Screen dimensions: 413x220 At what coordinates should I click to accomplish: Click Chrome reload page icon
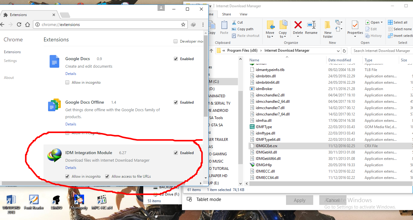pos(19,24)
